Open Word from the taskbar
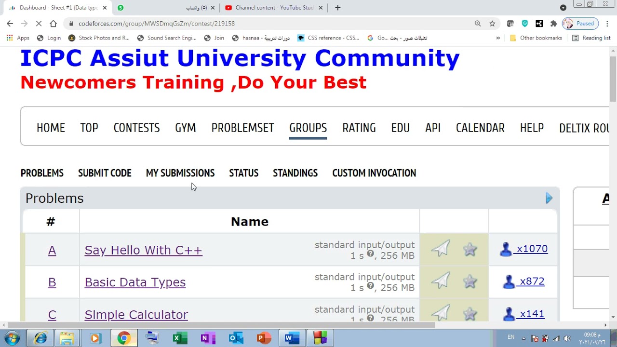 tap(292, 338)
